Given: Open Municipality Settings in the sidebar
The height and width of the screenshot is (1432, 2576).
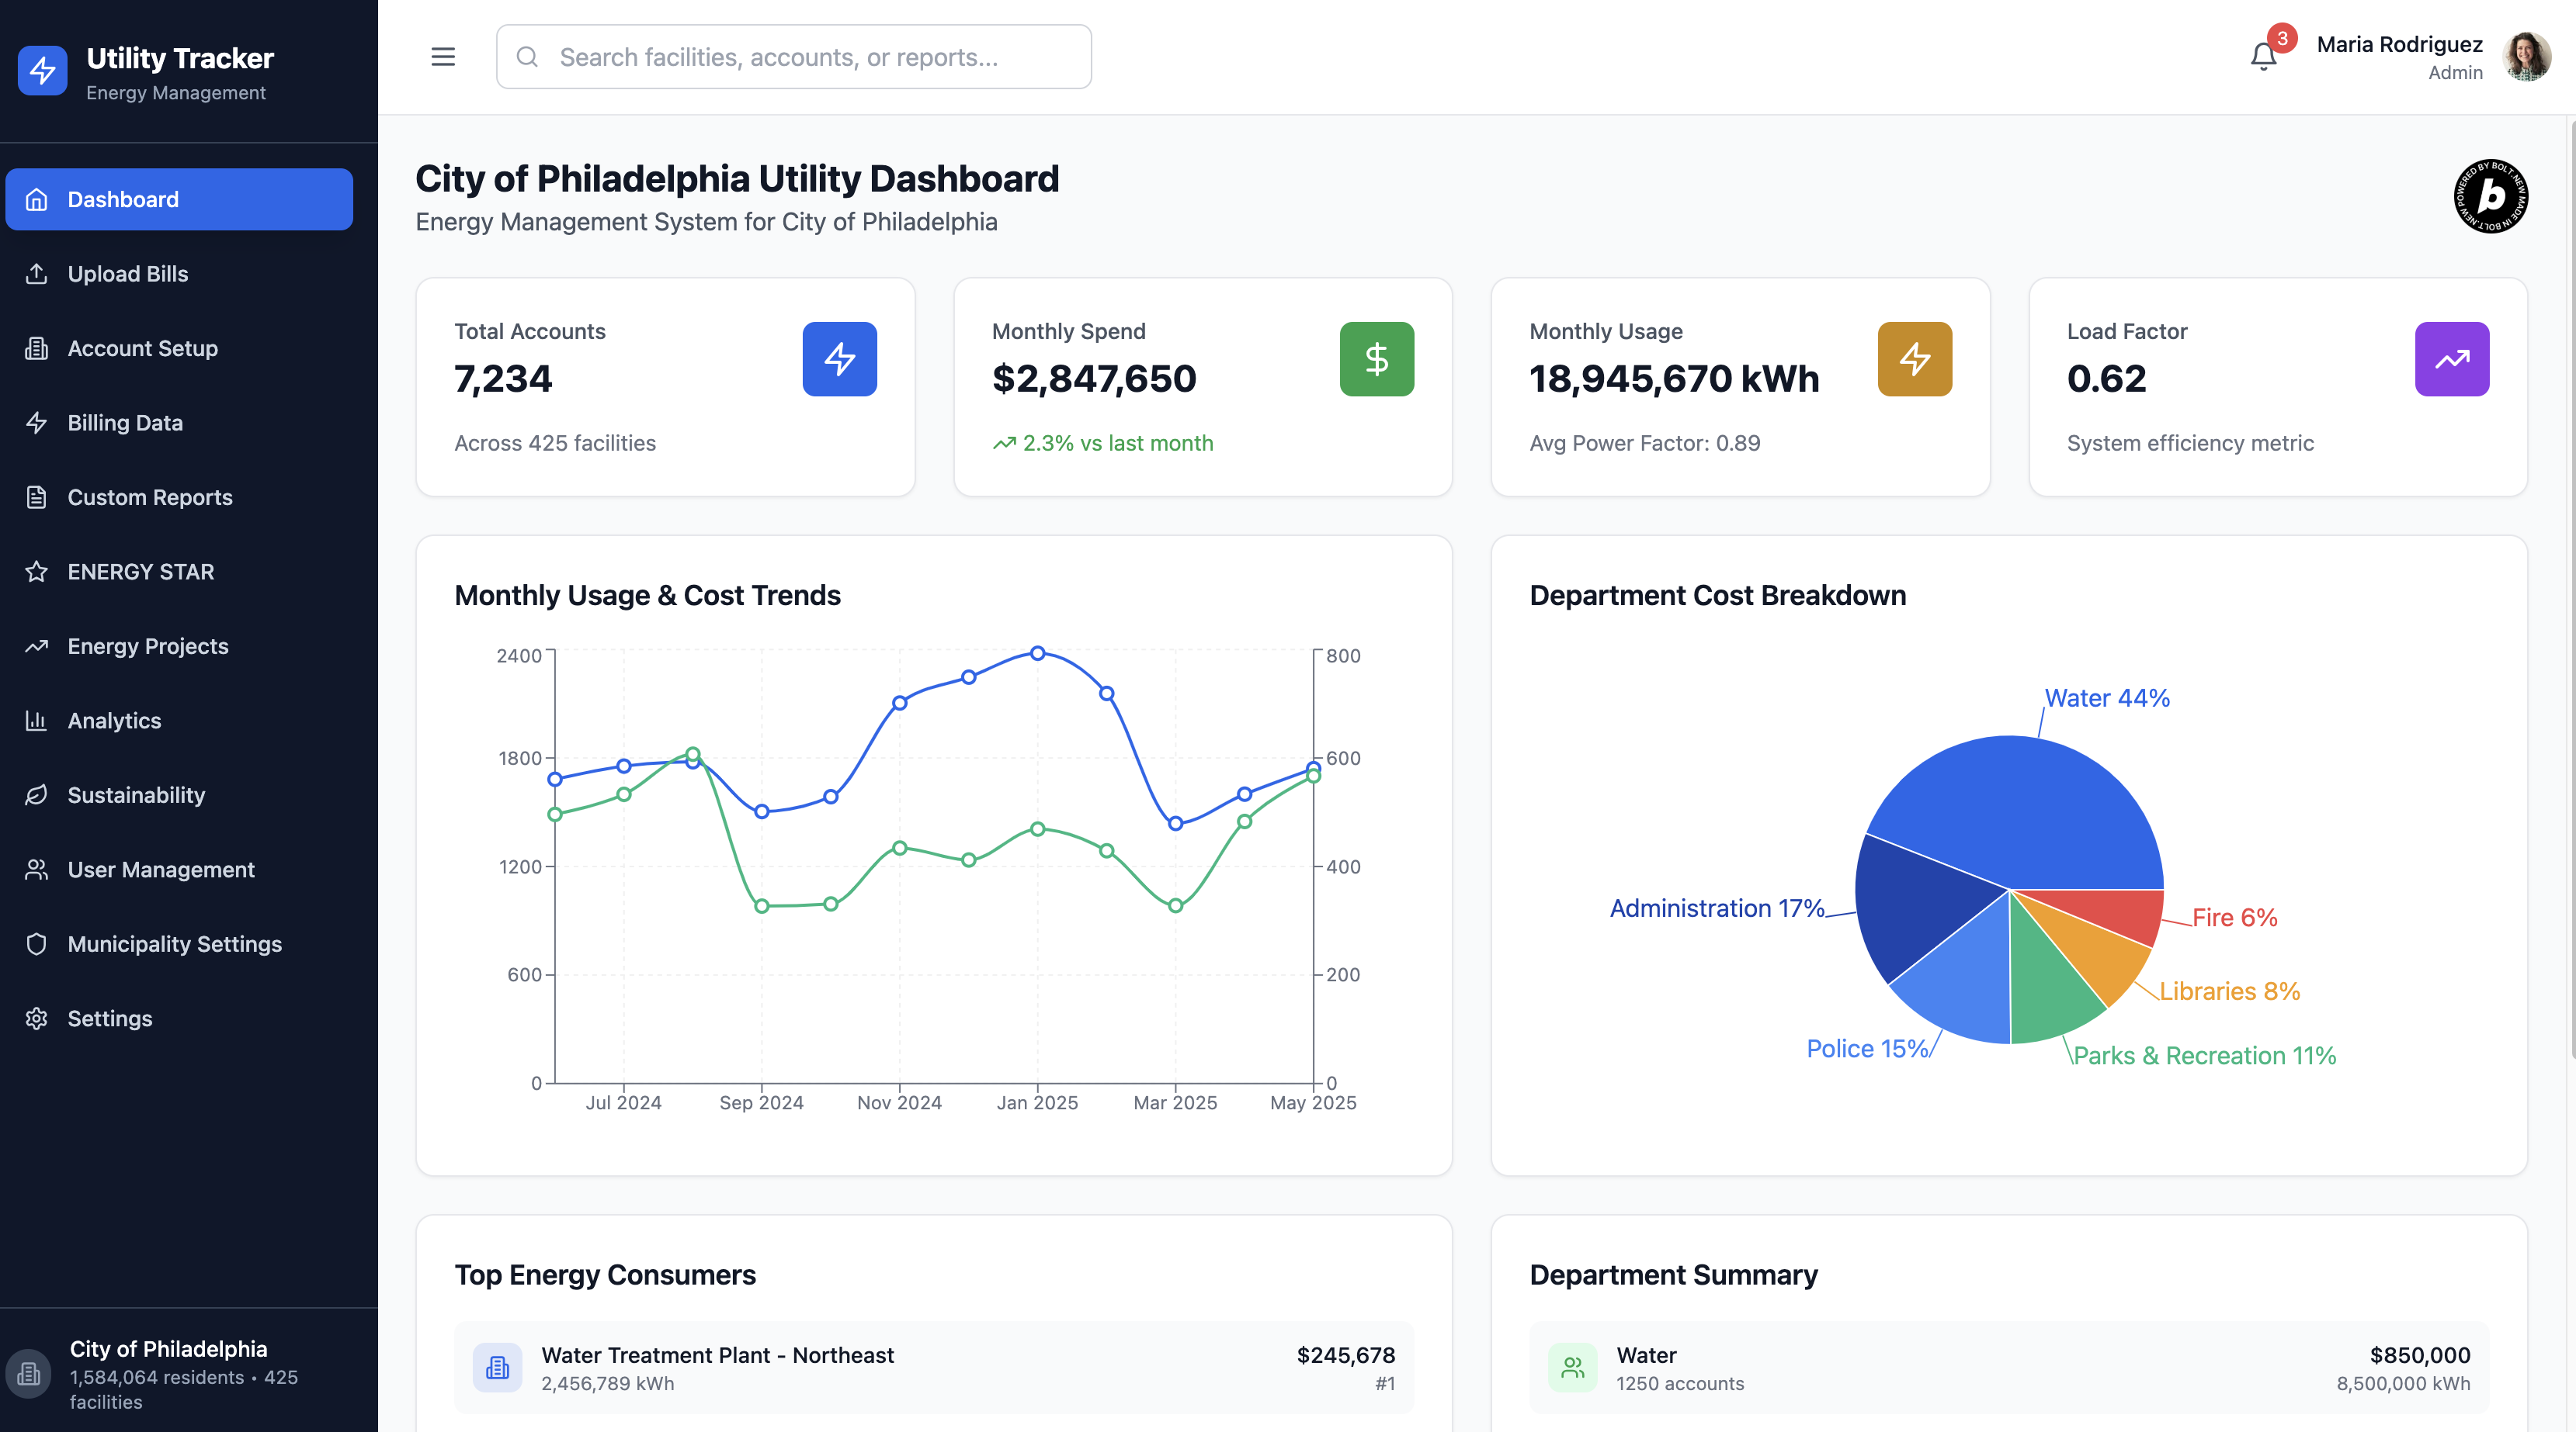Looking at the screenshot, I should click(x=174, y=944).
